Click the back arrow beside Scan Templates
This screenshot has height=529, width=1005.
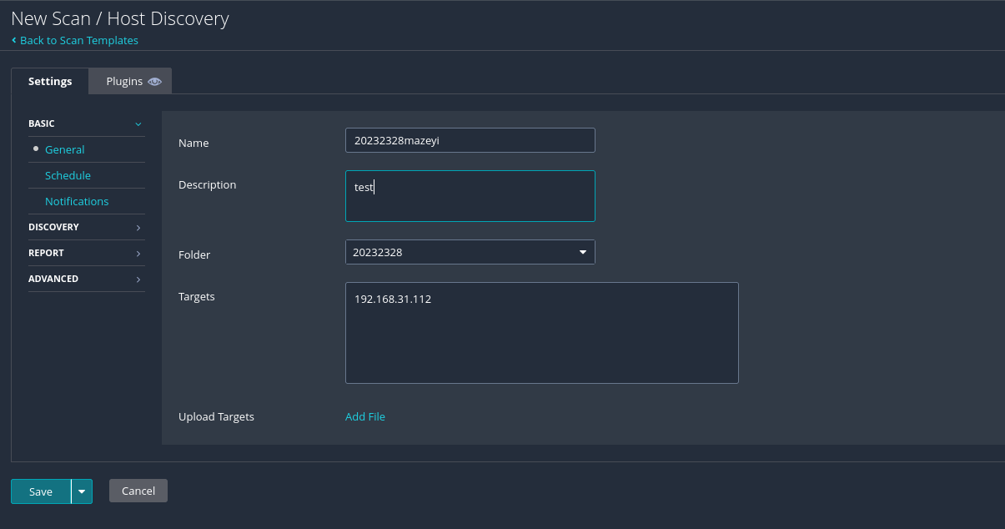coord(14,40)
